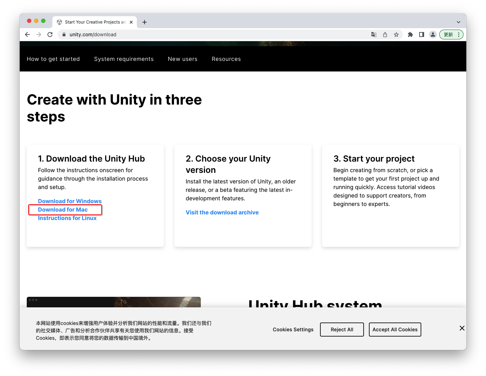Open the extensions puzzle icon
Viewport: 486px width, 376px height.
(410, 35)
